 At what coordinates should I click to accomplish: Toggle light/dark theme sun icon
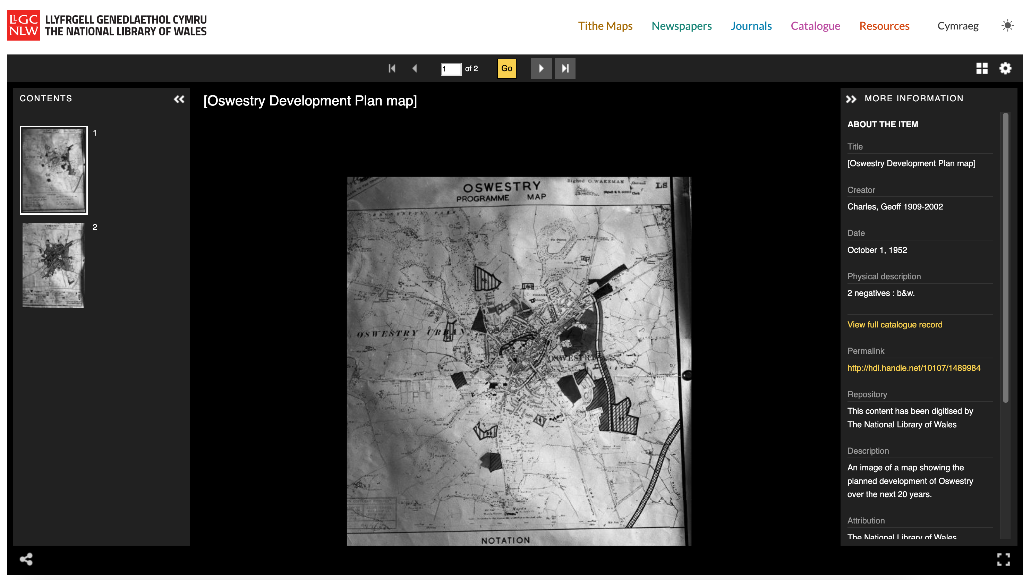point(1007,26)
